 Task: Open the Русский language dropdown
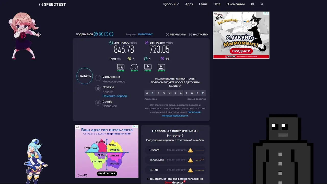click(171, 4)
